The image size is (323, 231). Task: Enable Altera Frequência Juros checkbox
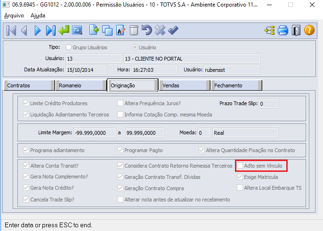coord(120,103)
